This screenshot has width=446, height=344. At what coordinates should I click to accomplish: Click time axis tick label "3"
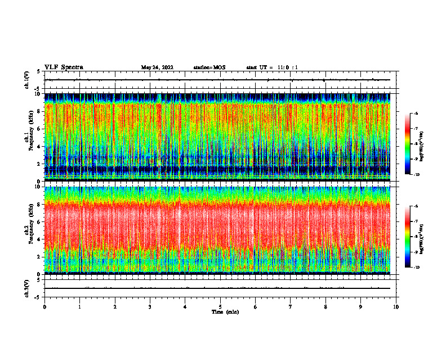tap(150, 307)
